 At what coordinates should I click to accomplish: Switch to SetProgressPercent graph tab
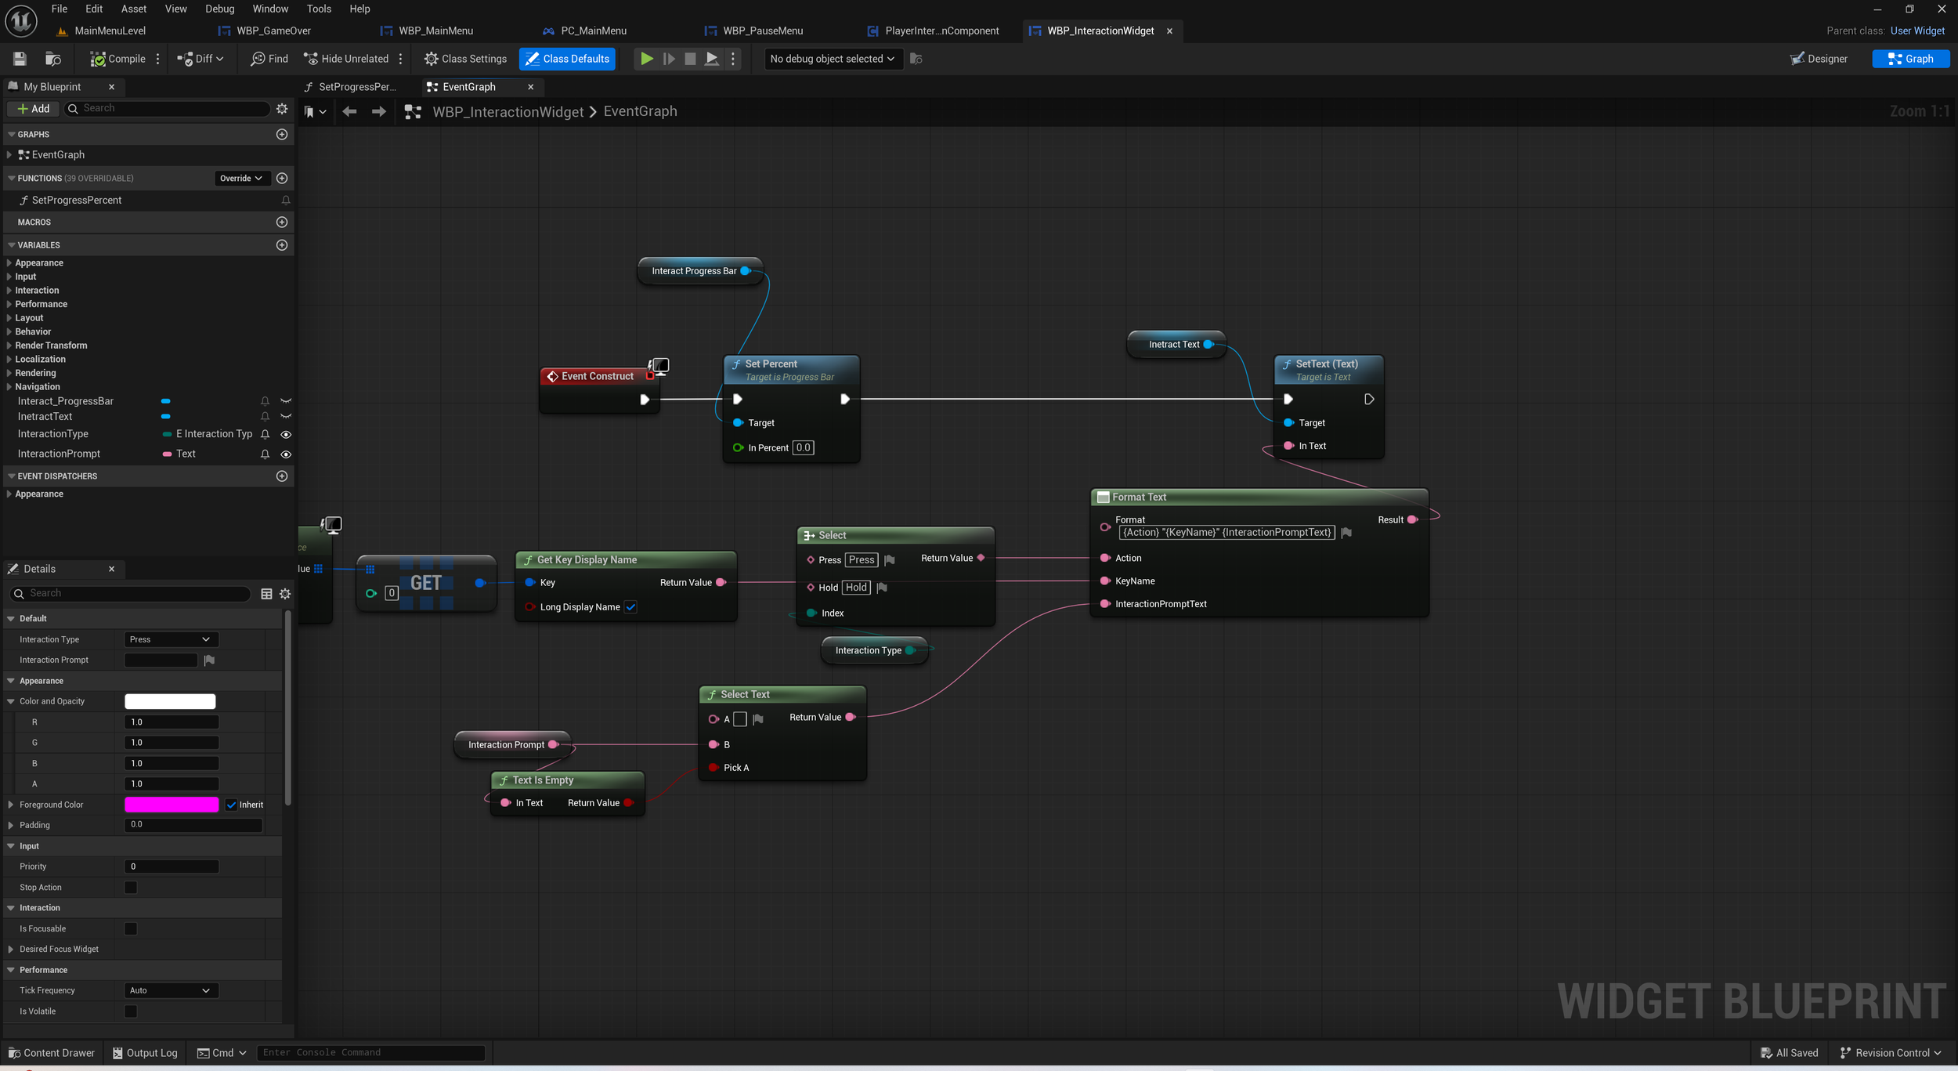[x=357, y=87]
